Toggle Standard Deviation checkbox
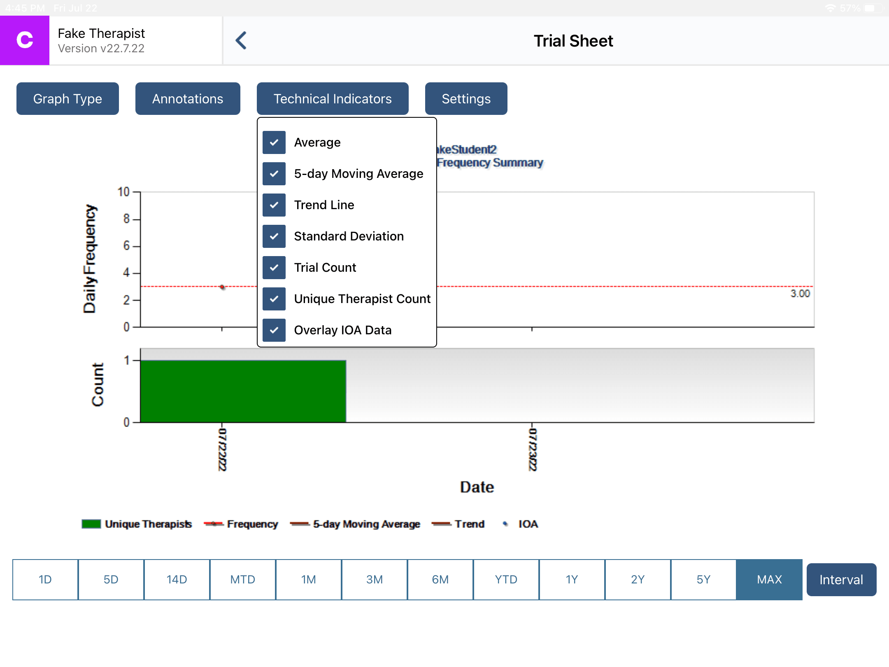 pos(274,236)
